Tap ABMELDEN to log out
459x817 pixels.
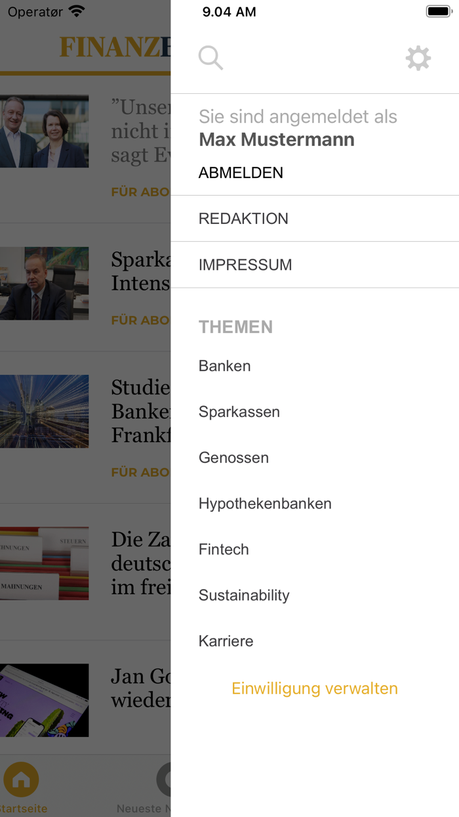[241, 173]
